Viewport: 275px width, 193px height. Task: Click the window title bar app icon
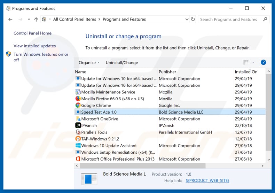[x=8, y=8]
